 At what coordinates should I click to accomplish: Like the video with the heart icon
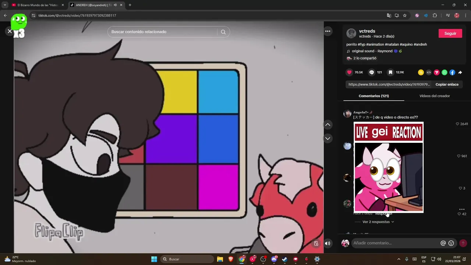click(x=350, y=73)
